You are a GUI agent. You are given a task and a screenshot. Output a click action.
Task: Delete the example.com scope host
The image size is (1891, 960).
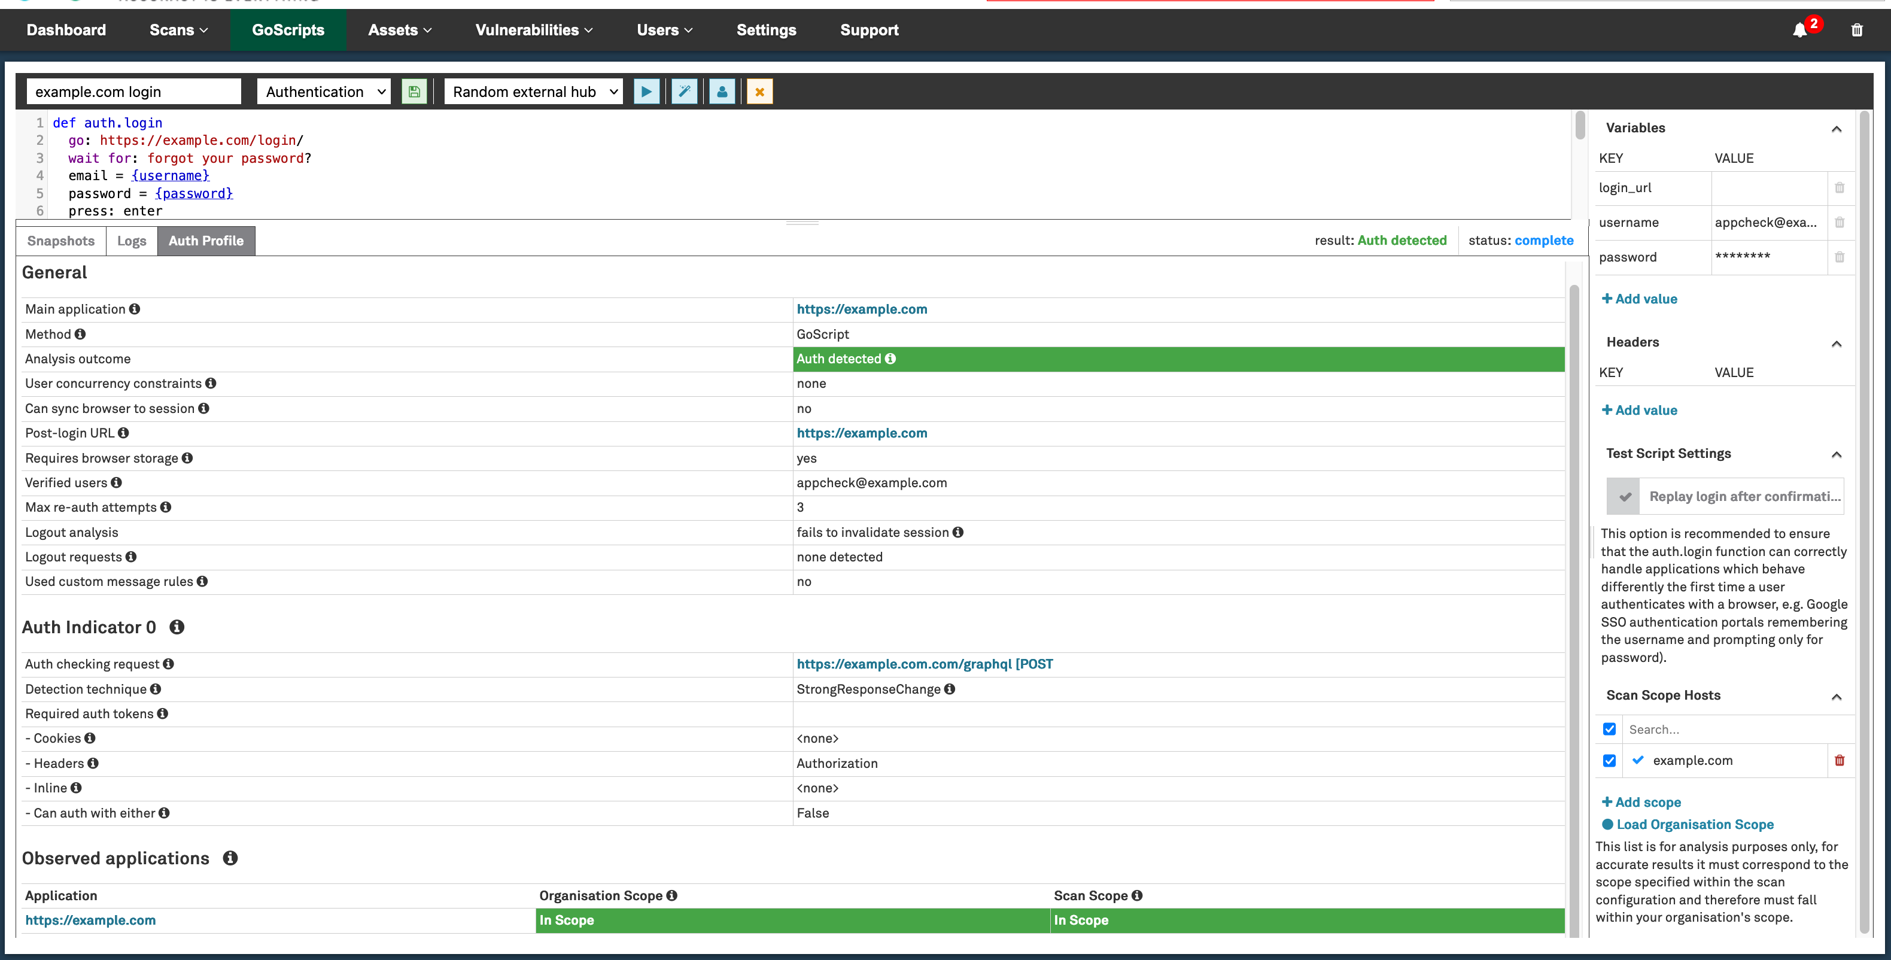click(x=1840, y=760)
